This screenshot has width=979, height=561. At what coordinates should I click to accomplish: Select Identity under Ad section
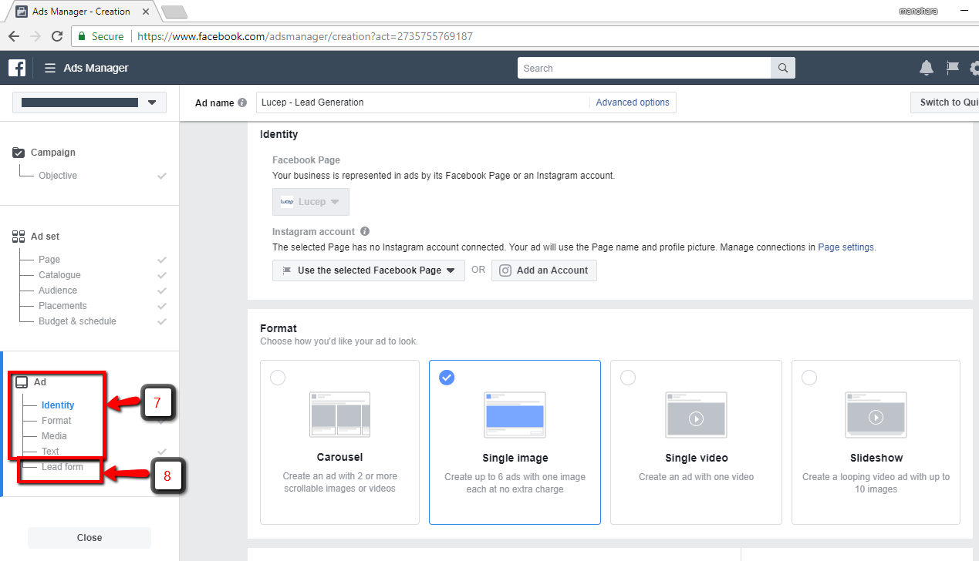pos(58,405)
